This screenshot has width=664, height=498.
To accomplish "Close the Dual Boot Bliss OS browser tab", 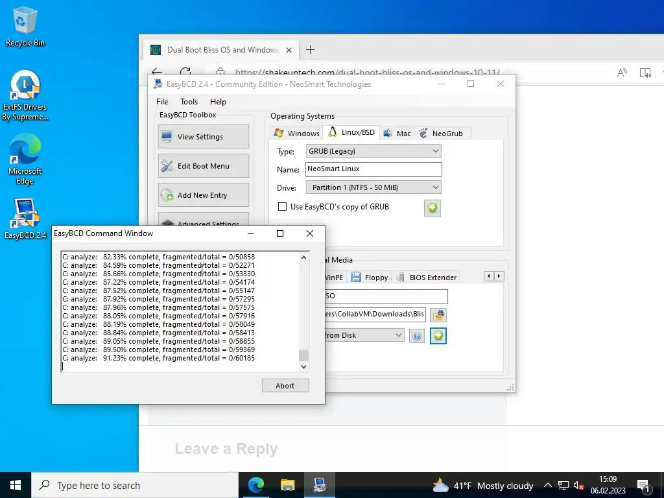I will point(289,50).
